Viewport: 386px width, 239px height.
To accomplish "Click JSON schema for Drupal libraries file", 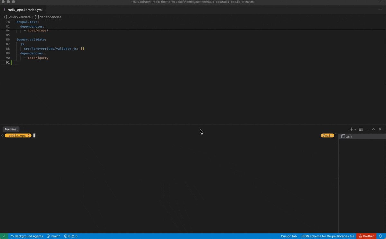I will (x=327, y=236).
